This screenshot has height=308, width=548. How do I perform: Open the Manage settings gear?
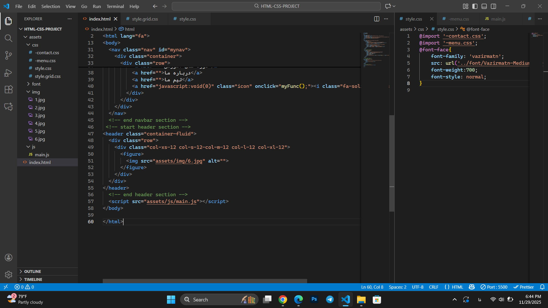click(8, 274)
